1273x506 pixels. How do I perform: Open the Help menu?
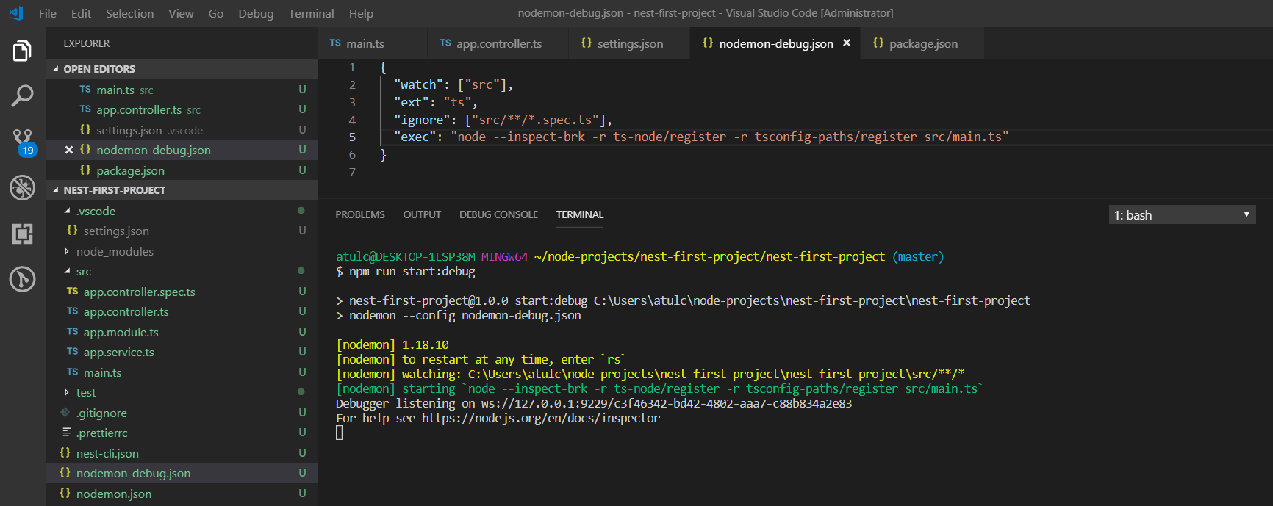(361, 13)
